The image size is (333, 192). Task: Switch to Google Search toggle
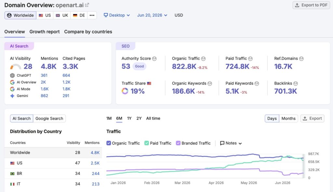(x=49, y=118)
